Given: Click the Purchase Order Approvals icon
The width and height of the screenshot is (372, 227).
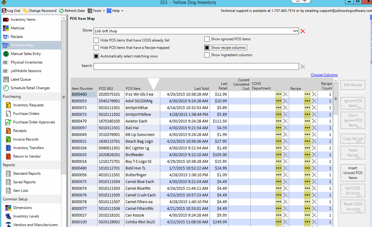Looking at the screenshot, I should [x=8, y=122].
